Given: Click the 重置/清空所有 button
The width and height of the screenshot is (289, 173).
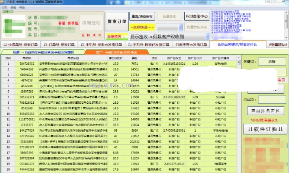Looking at the screenshot, I should (x=142, y=16).
